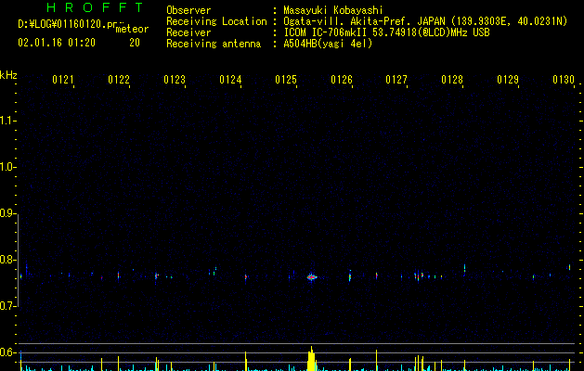This screenshot has width=584, height=371.
Task: Click the 0129 time marker
Action: pyautogui.click(x=508, y=80)
